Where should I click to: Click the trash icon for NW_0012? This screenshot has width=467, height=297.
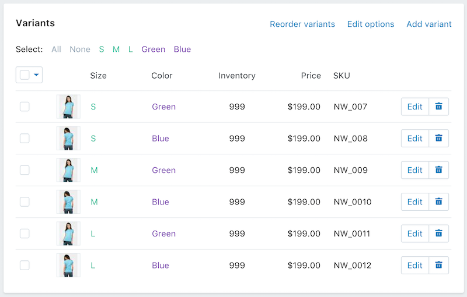click(439, 266)
